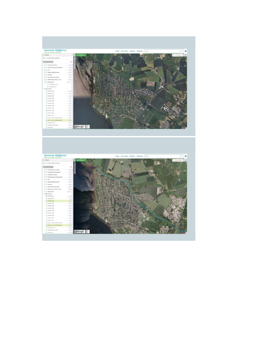The image size is (253, 359).
Task: Uncheck Ortofoto 1995 in upper screenshot
Action: (47, 111)
